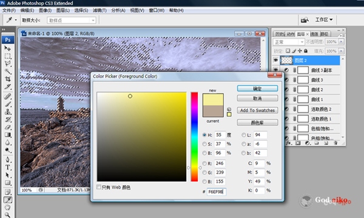Click the lock transparent pixels icon

point(288,51)
